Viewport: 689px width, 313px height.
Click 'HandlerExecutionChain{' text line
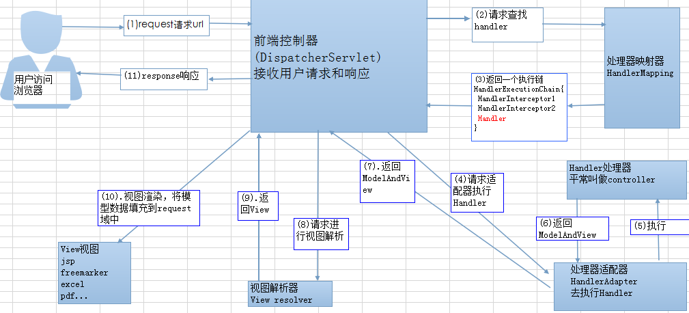518,90
